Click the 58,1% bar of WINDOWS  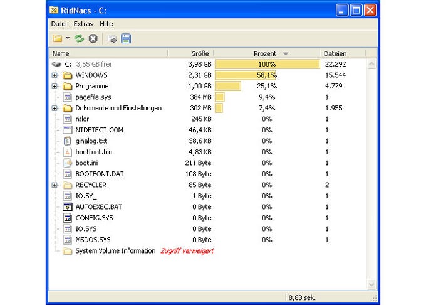[x=246, y=75]
